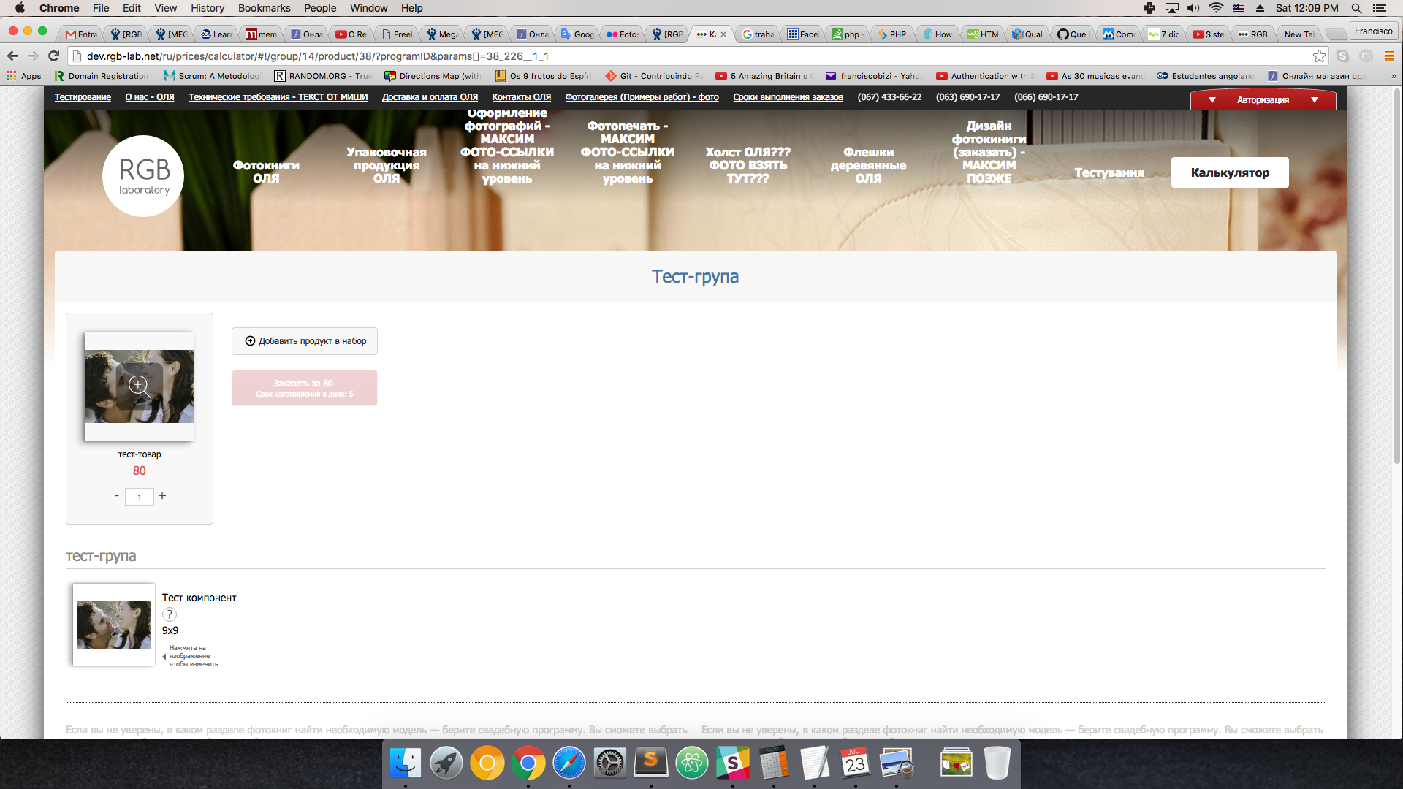This screenshot has height=789, width=1403.
Task: Open the Калькулятор navigation tab
Action: (x=1229, y=172)
